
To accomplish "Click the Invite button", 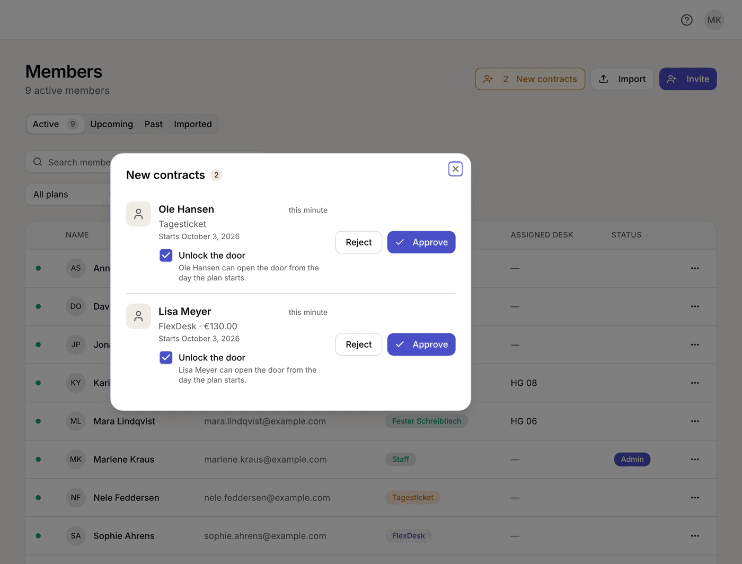I will tap(688, 79).
